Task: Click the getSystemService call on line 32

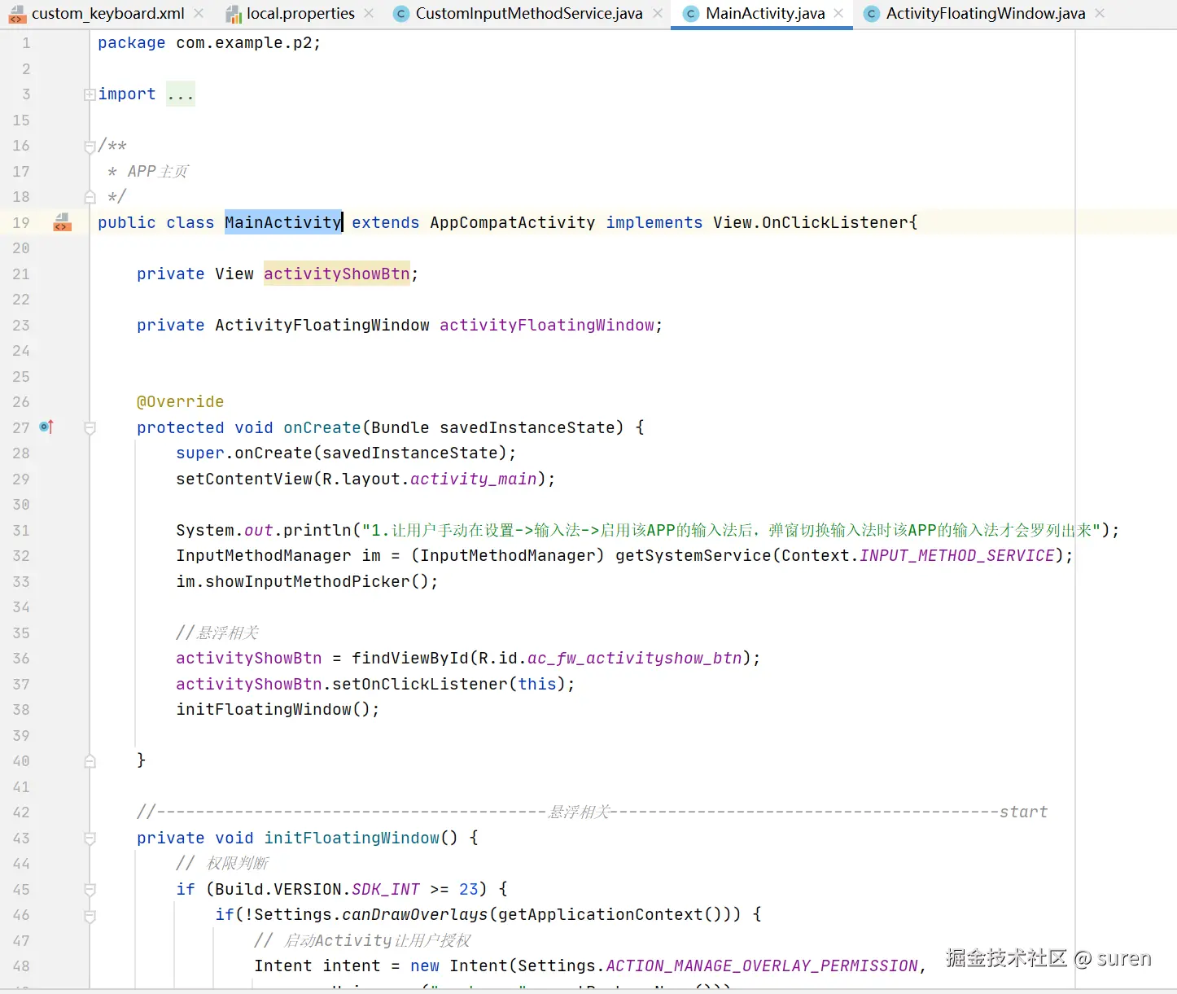Action: [694, 555]
